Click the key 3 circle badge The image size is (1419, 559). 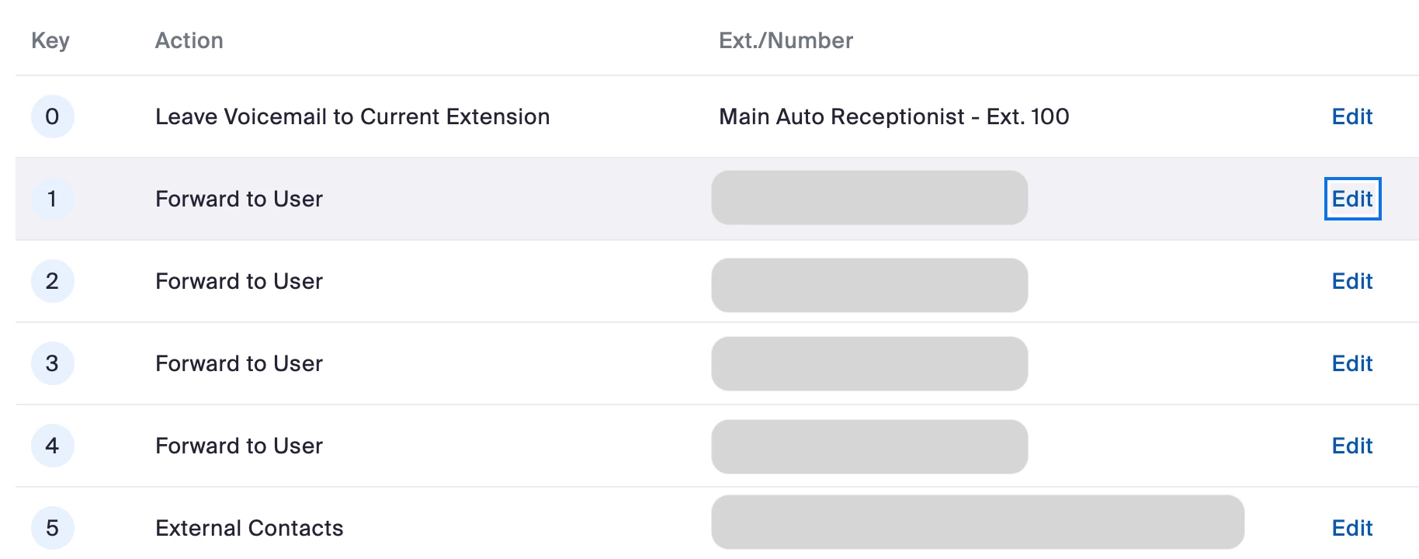coord(52,363)
